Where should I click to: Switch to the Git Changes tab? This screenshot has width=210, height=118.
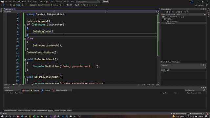click(176, 62)
